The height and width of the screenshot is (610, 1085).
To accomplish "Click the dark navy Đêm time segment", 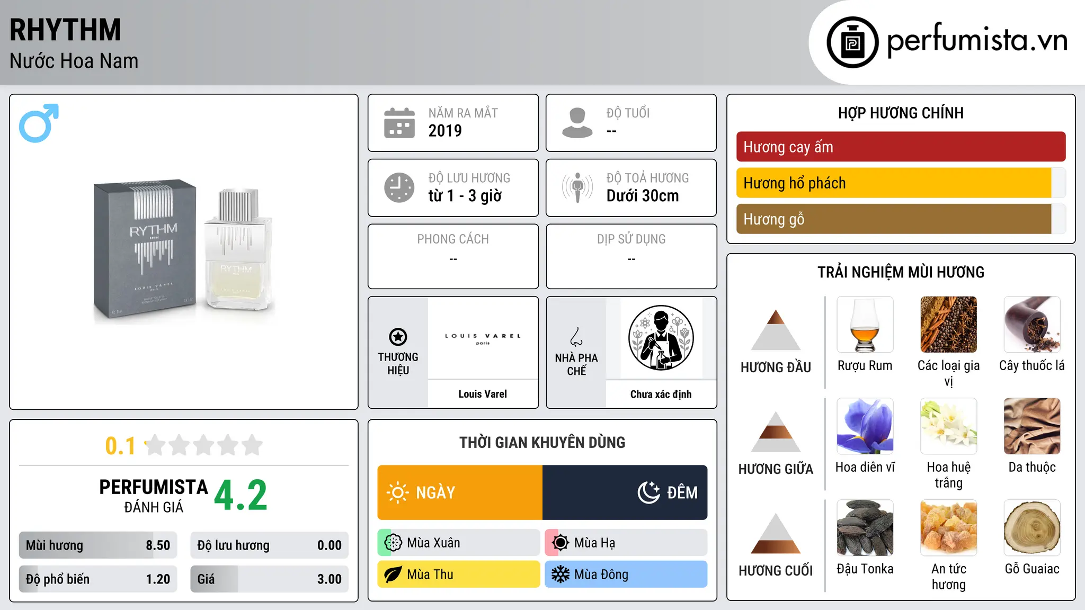I will click(625, 492).
